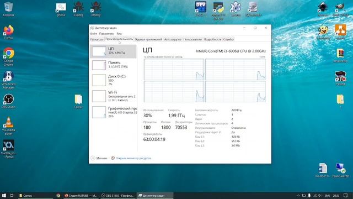Select the Python desktop shortcut
Image resolution: width=353 pixels, height=199 pixels.
[x=218, y=11]
